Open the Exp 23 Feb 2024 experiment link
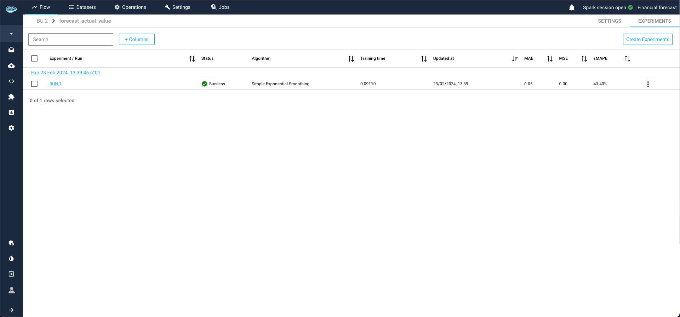The image size is (680, 317). pyautogui.click(x=65, y=73)
